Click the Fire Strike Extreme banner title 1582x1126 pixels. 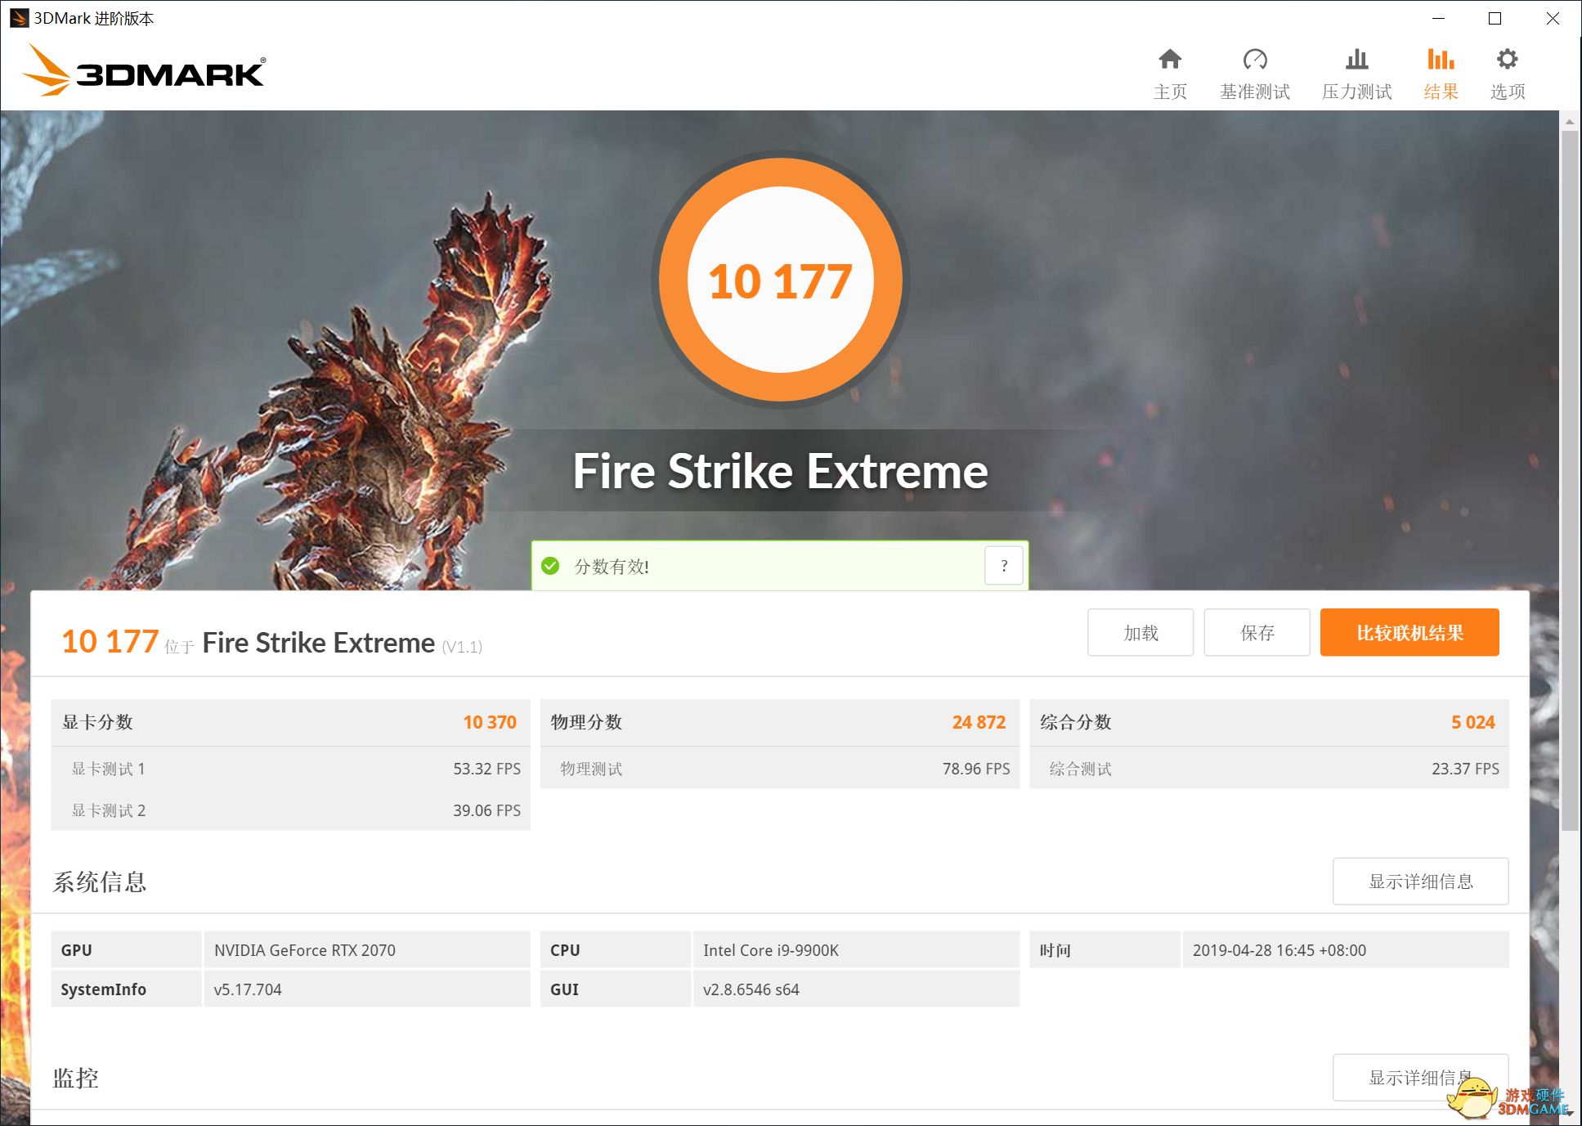click(780, 472)
